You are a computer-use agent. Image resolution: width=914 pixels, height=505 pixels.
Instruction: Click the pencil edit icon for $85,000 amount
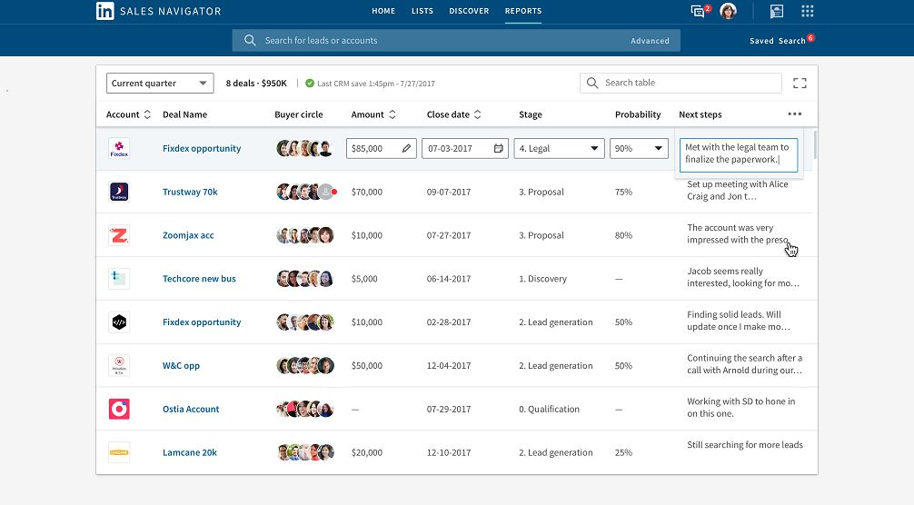click(406, 149)
